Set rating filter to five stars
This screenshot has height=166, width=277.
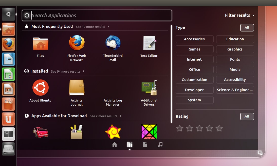219,128
